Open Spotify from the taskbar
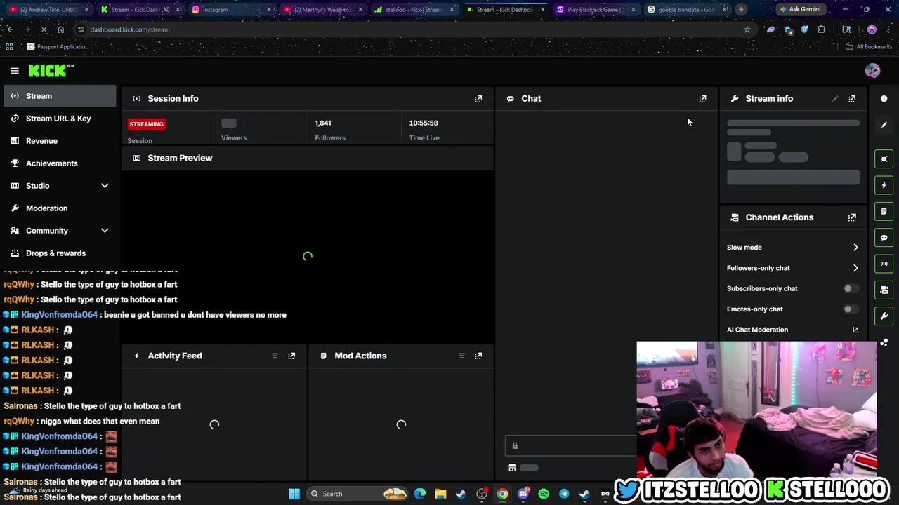 [x=544, y=494]
